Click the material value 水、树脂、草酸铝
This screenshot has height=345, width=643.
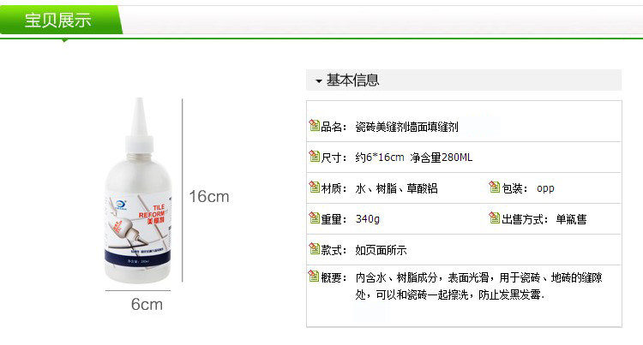pos(397,188)
